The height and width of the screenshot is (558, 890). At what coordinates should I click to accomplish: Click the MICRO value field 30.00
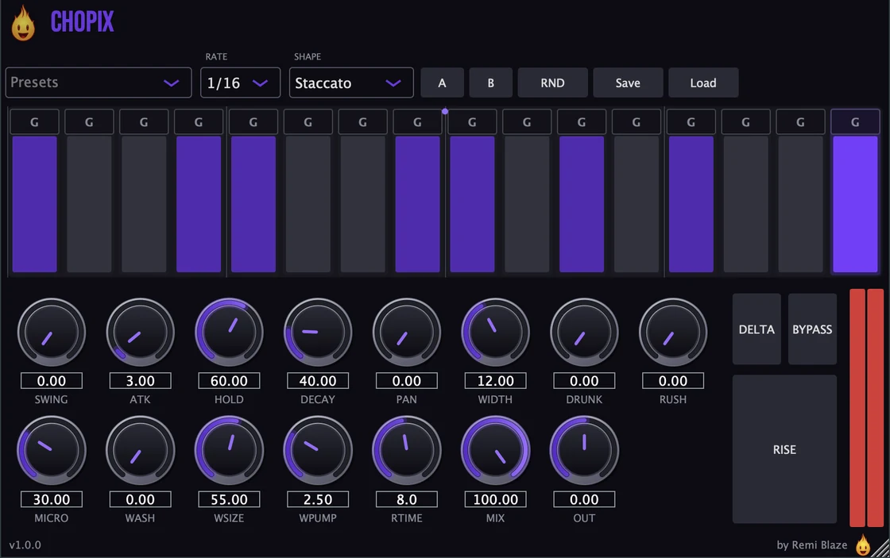pyautogui.click(x=52, y=499)
